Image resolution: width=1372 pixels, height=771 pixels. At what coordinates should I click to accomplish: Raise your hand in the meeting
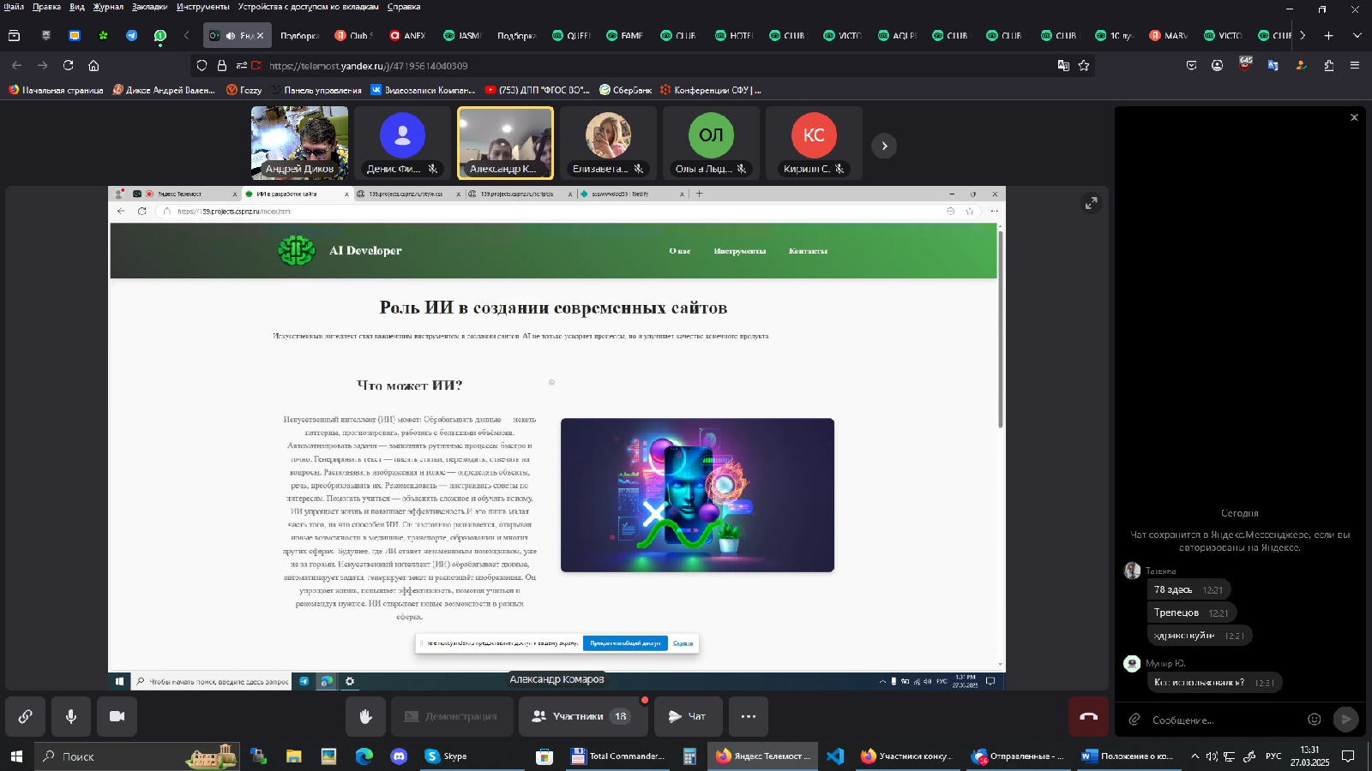tap(367, 716)
